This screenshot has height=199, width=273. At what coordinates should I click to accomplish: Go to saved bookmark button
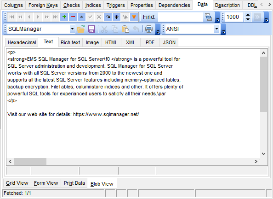[125, 17]
